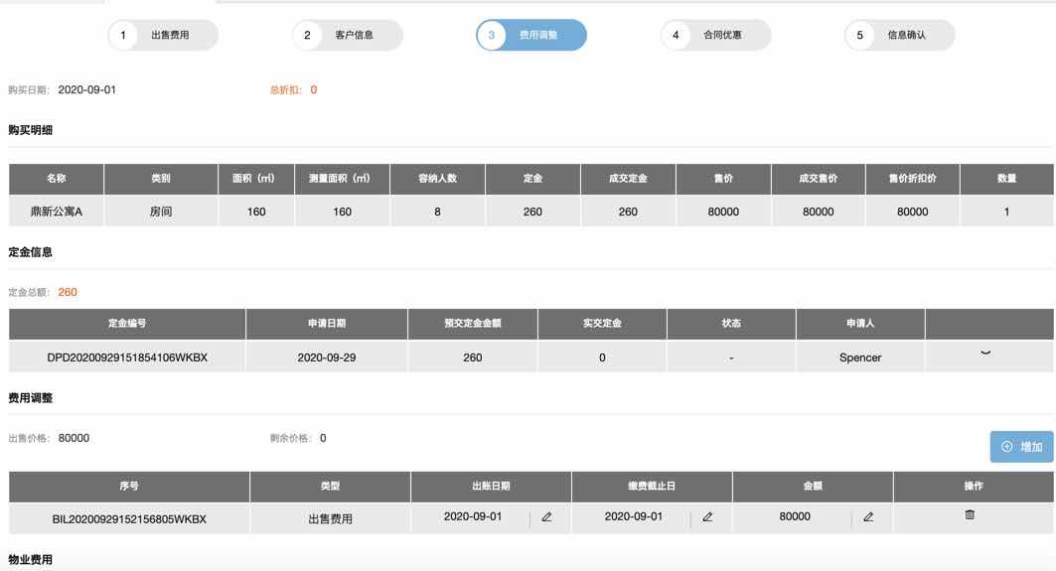Screen dimensions: 1056x571
Task: Open step 5 信息确认
Action: (900, 35)
